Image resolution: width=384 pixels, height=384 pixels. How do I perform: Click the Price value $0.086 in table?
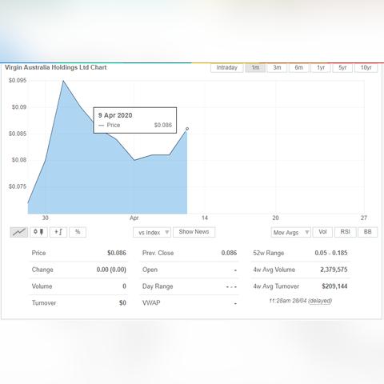coord(117,253)
